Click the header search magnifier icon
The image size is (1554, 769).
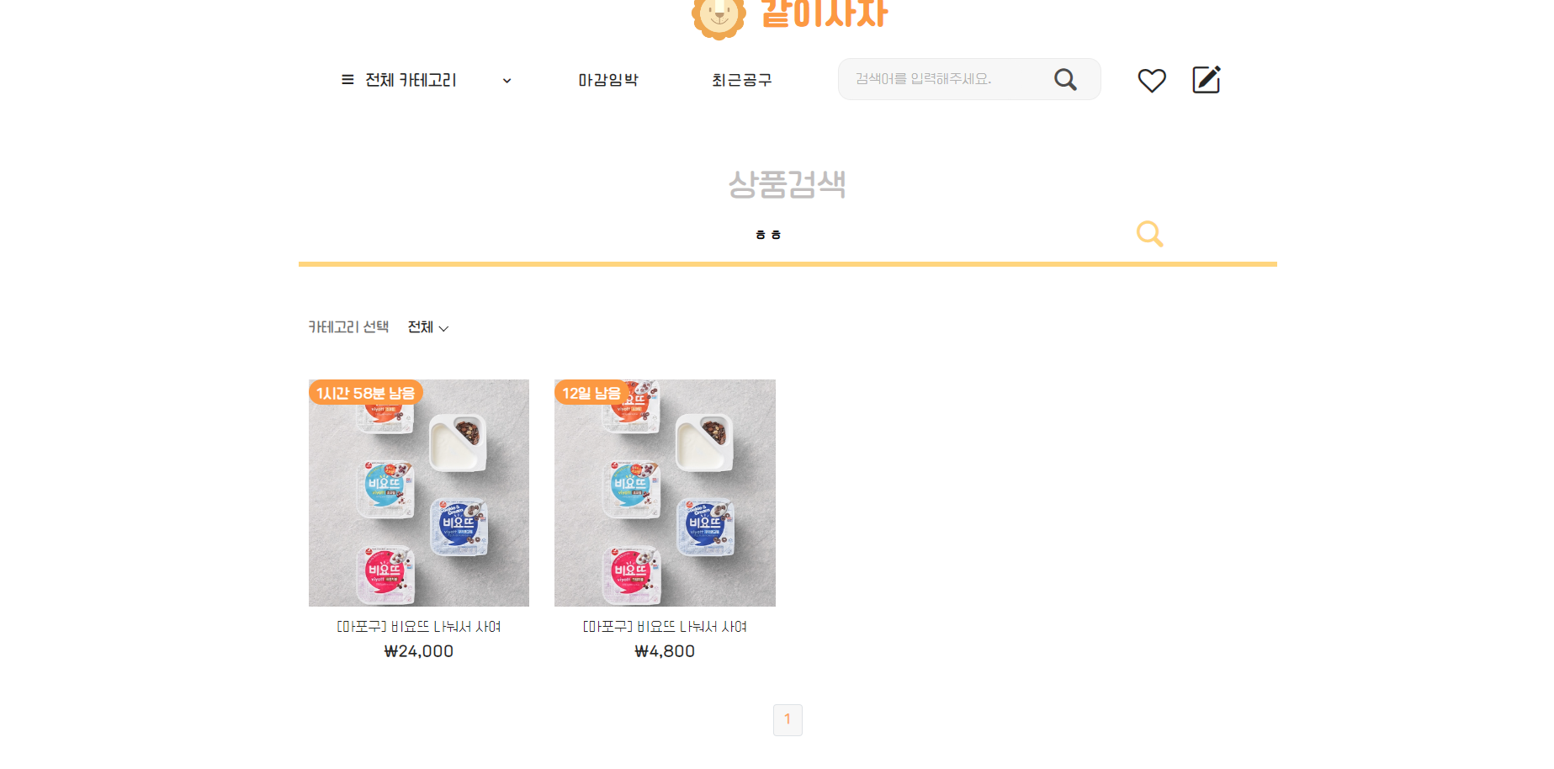[1065, 79]
